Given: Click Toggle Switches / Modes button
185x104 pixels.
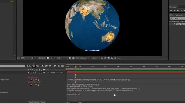Looking at the screenshot, I should point(37,102).
